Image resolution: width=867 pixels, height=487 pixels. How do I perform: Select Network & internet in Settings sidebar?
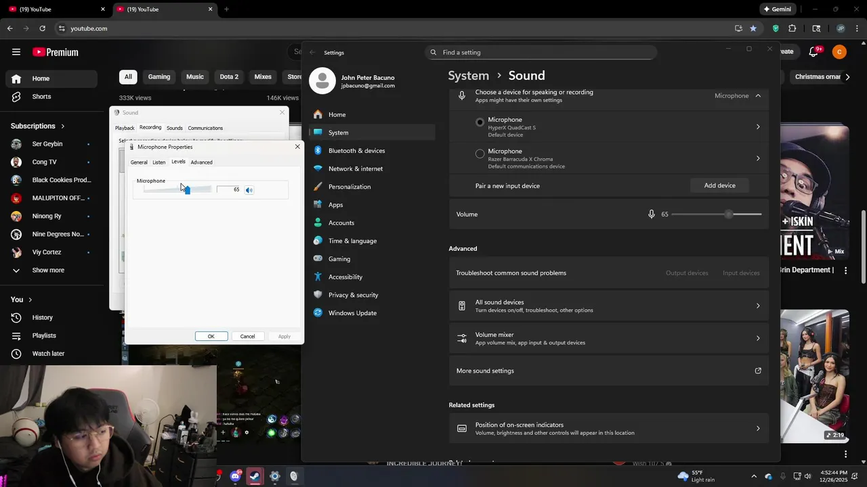[x=372, y=168]
